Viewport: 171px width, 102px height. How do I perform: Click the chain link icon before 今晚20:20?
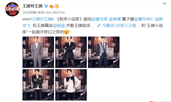coord(99,26)
